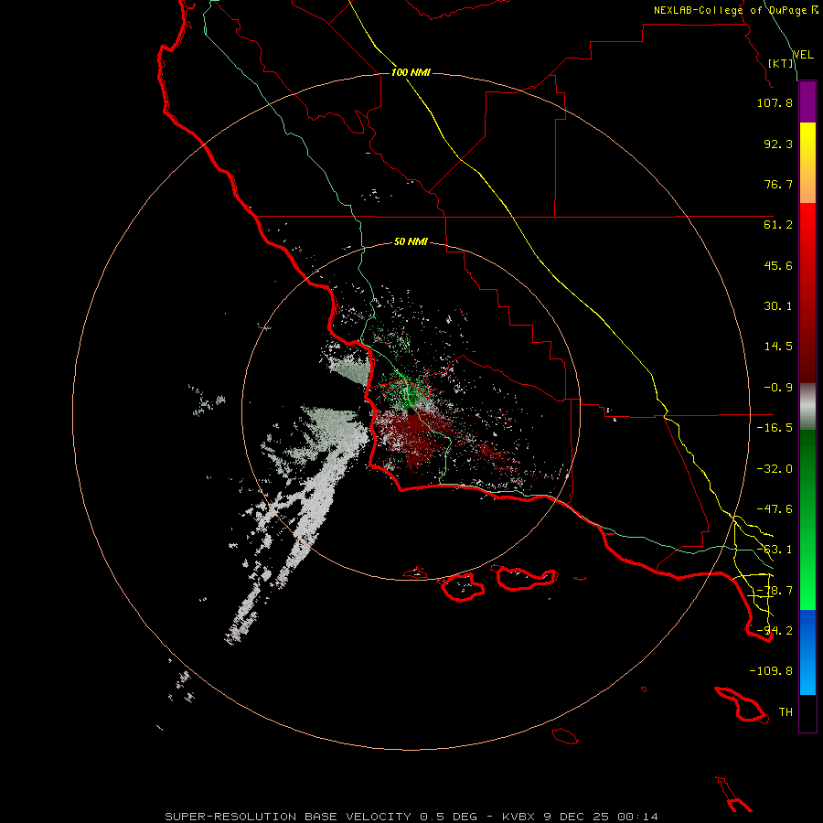Select the -32.0 legend value

[775, 469]
